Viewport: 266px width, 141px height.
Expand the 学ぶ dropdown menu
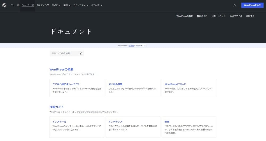[67, 5]
